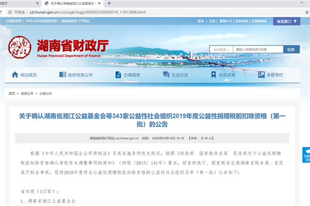Click 信息公开 in the breadcrumb

pos(27,93)
